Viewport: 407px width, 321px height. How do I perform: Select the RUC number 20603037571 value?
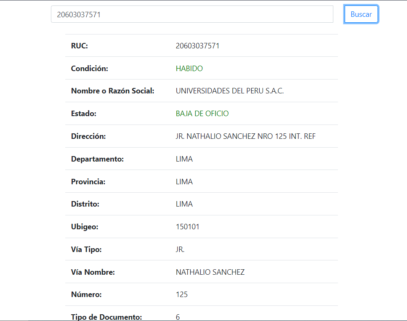[x=197, y=46]
